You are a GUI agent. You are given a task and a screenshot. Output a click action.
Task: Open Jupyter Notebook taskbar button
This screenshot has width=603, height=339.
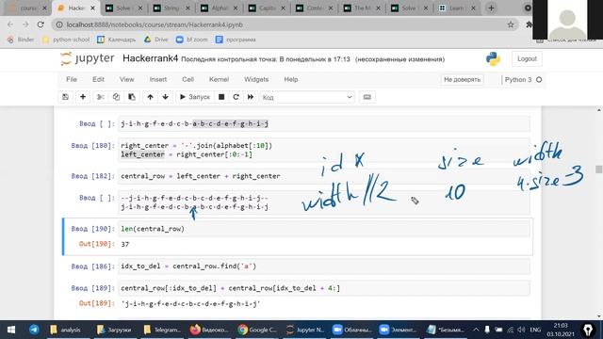click(305, 330)
